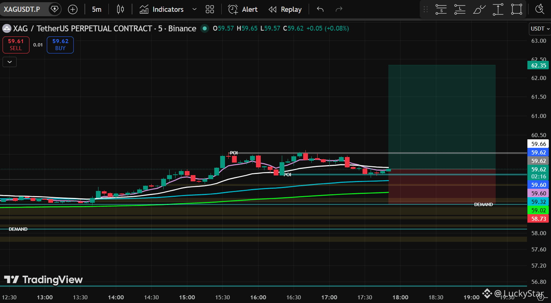The image size is (551, 303).
Task: Open the four-squares templates icon
Action: 210,9
